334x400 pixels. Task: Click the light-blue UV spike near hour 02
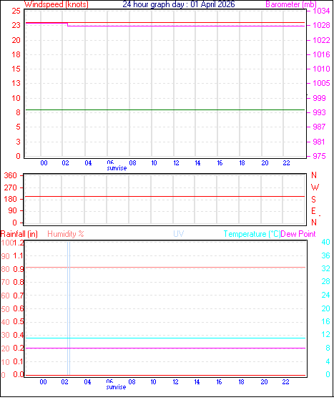[x=69, y=308]
